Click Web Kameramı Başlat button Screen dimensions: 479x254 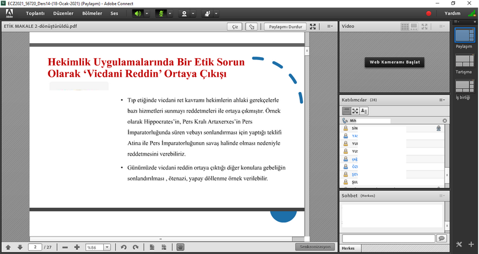pyautogui.click(x=394, y=62)
